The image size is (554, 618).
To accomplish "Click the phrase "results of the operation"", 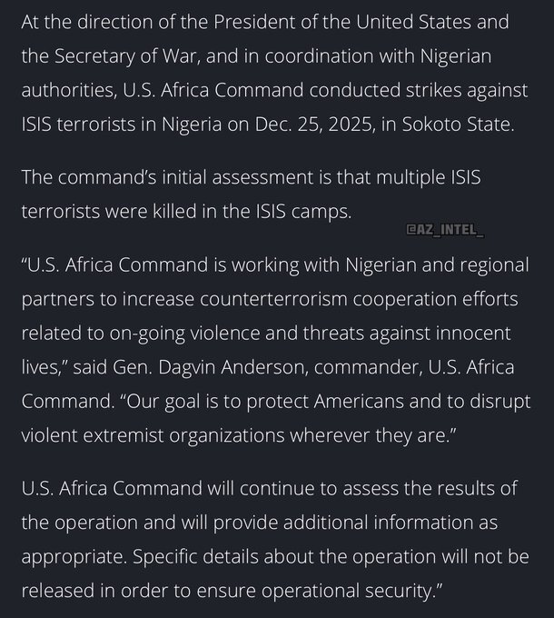I will click(436, 488).
